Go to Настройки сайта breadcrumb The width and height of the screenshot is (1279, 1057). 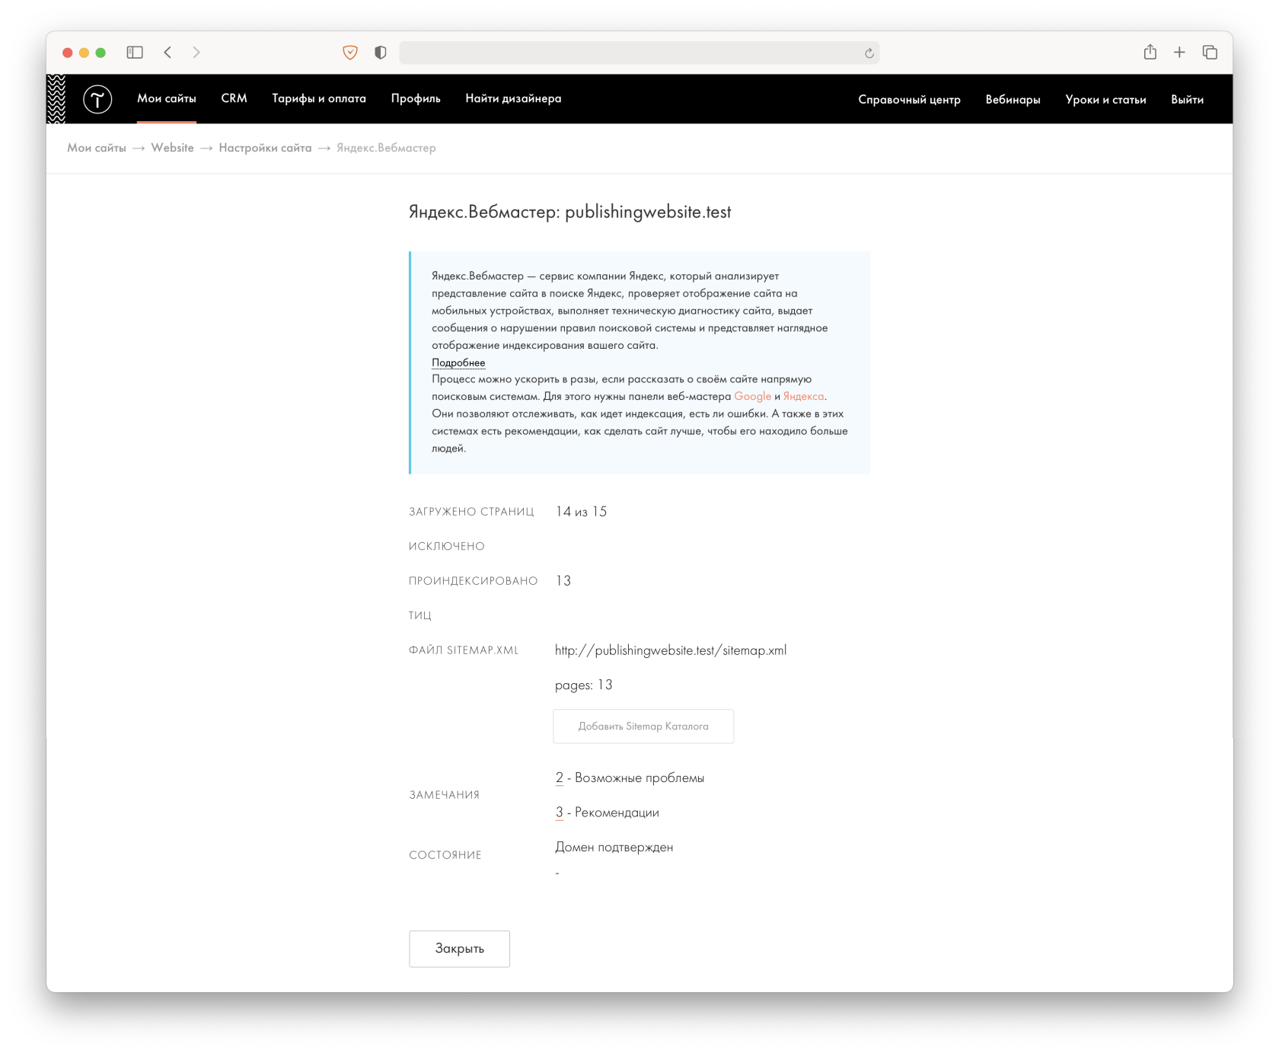265,148
